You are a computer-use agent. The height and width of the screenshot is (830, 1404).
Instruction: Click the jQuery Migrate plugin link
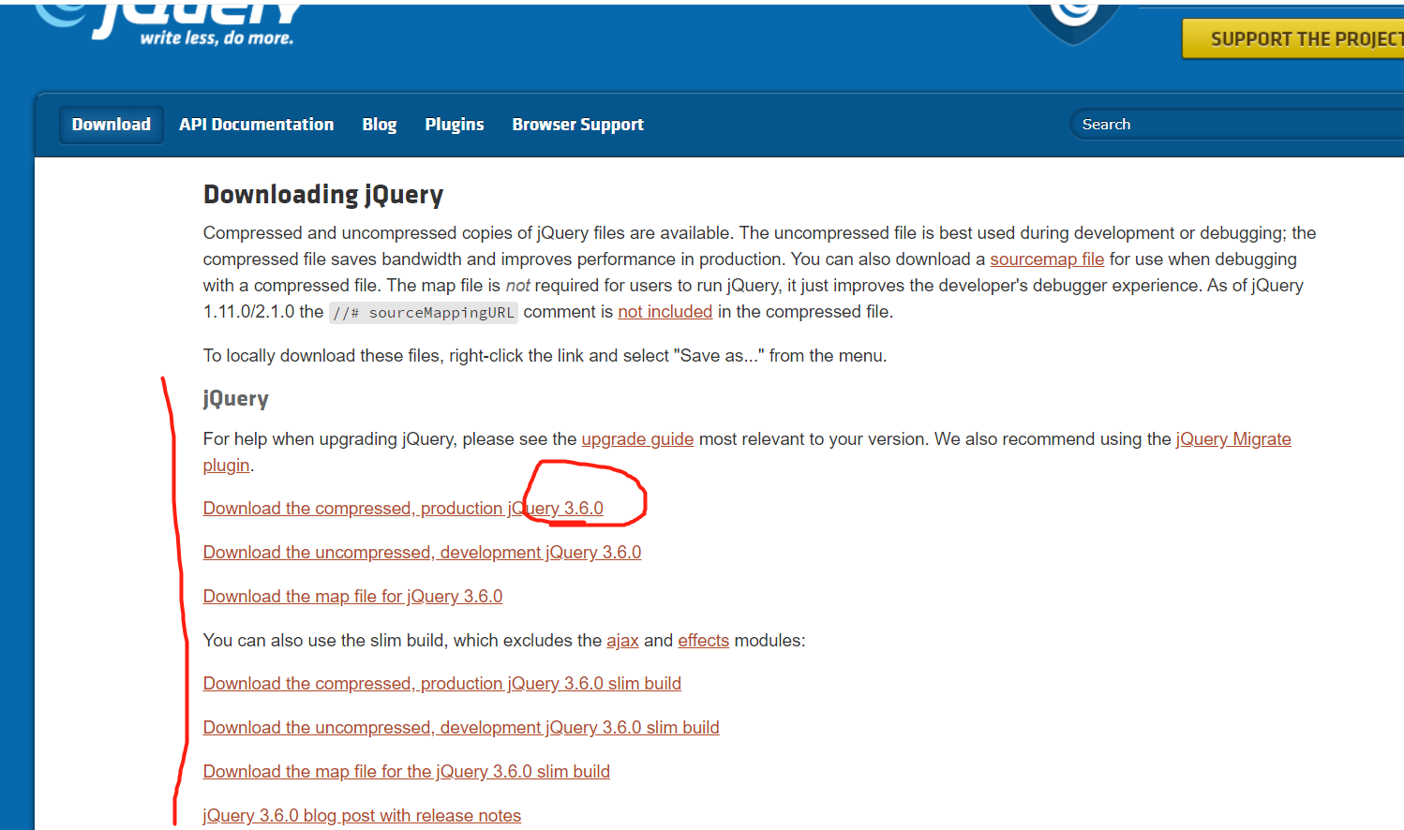click(1233, 438)
